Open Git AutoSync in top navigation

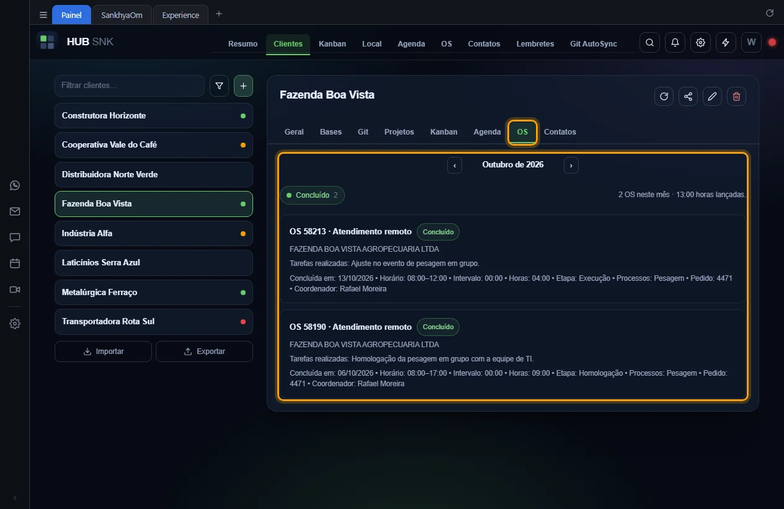[x=594, y=44]
